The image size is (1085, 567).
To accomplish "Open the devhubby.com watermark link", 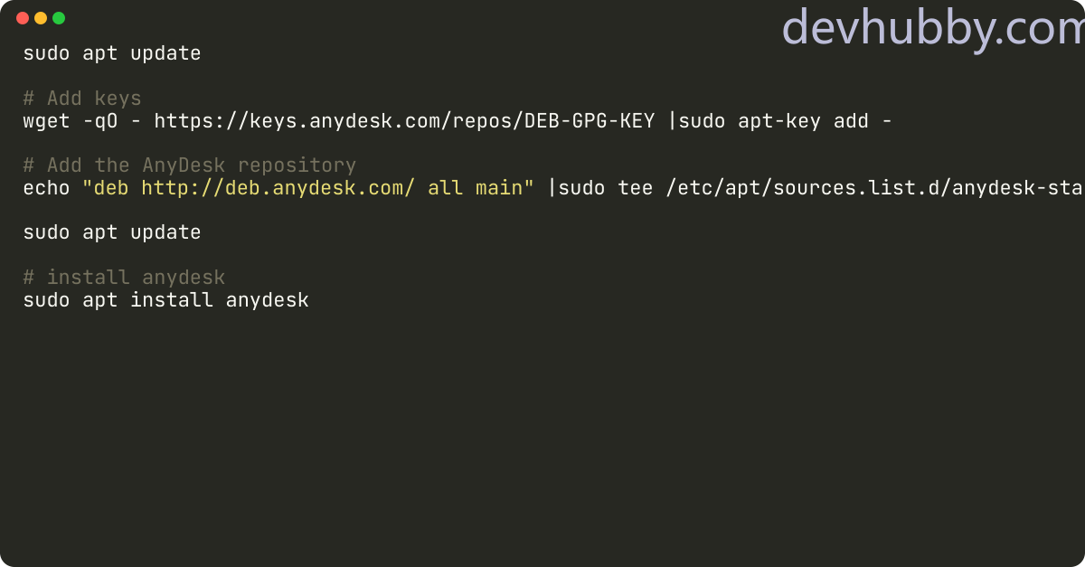I will 932,29.
